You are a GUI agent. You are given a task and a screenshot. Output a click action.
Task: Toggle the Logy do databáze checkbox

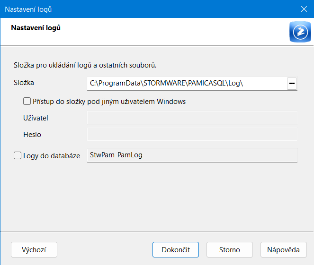pos(18,155)
